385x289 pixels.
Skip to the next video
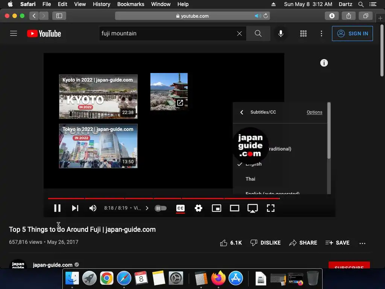pyautogui.click(x=75, y=208)
